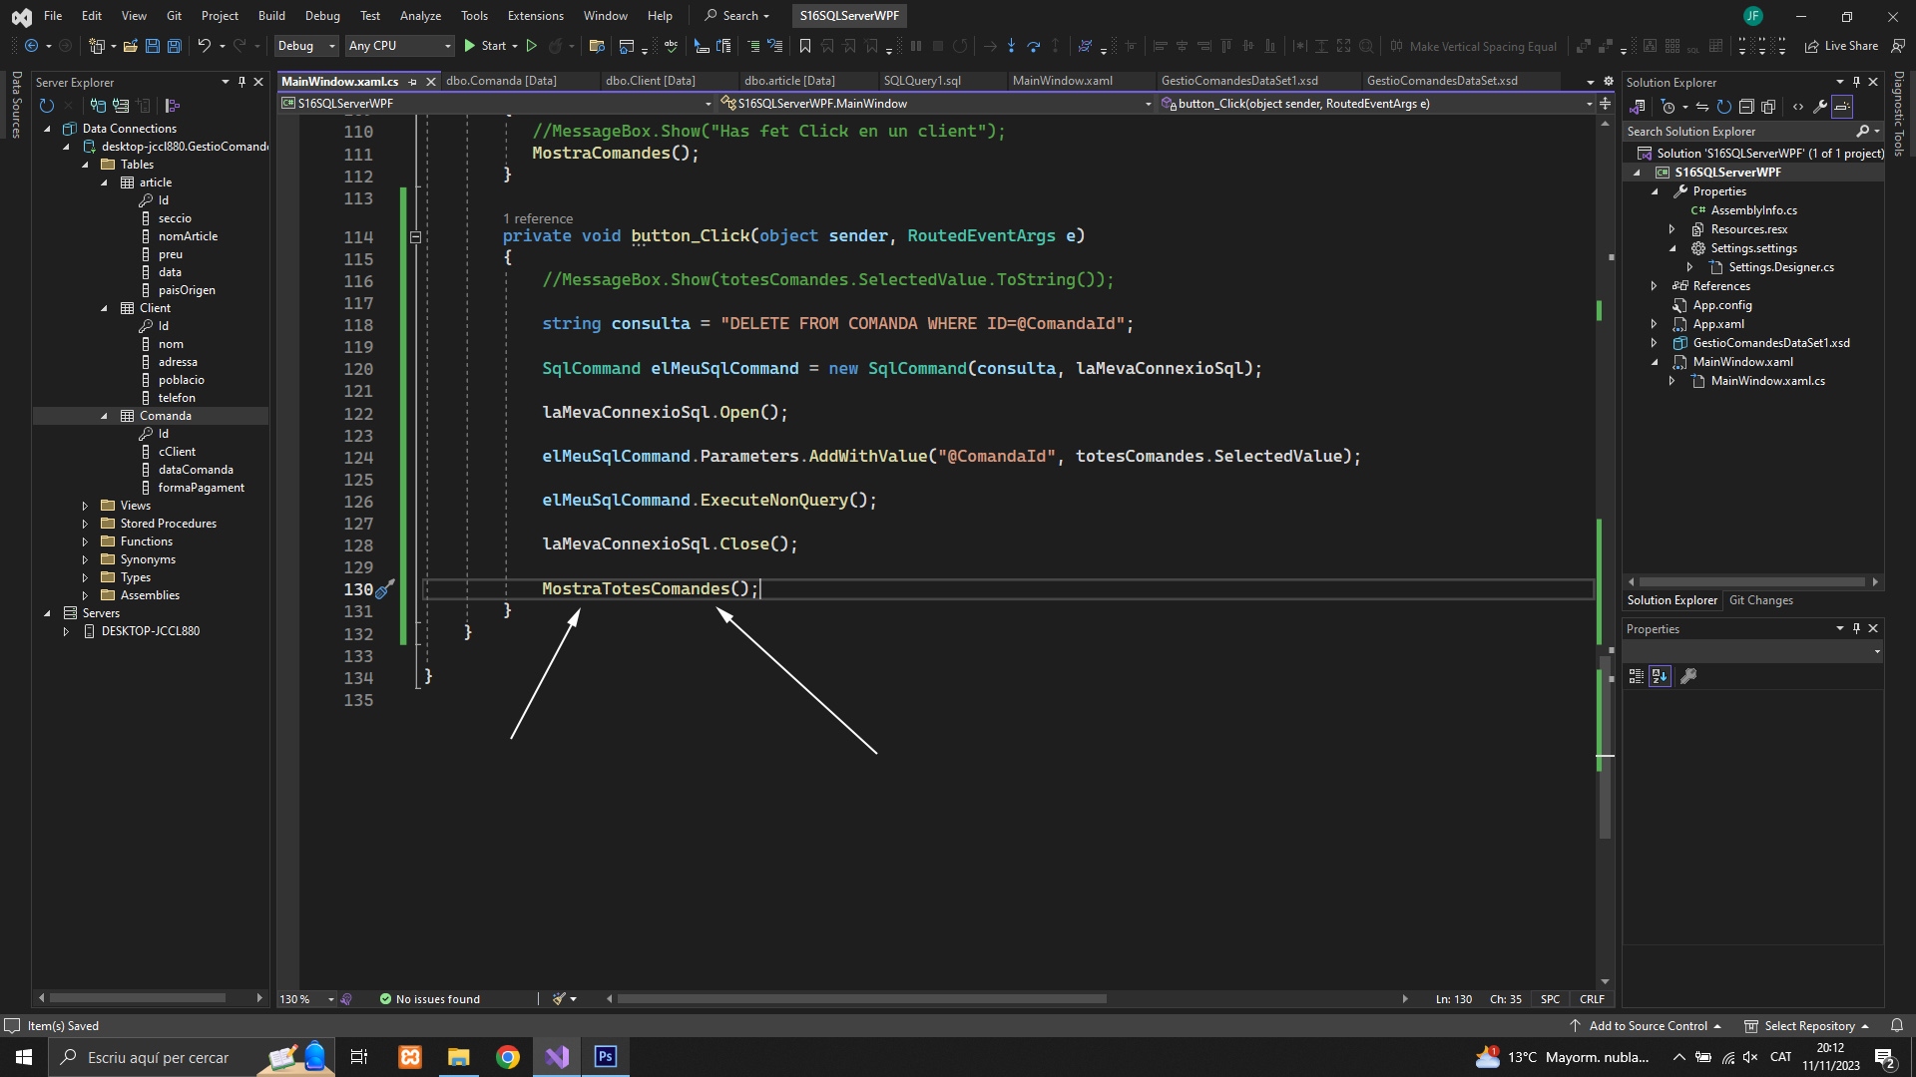Open the Build menu

[x=271, y=16]
